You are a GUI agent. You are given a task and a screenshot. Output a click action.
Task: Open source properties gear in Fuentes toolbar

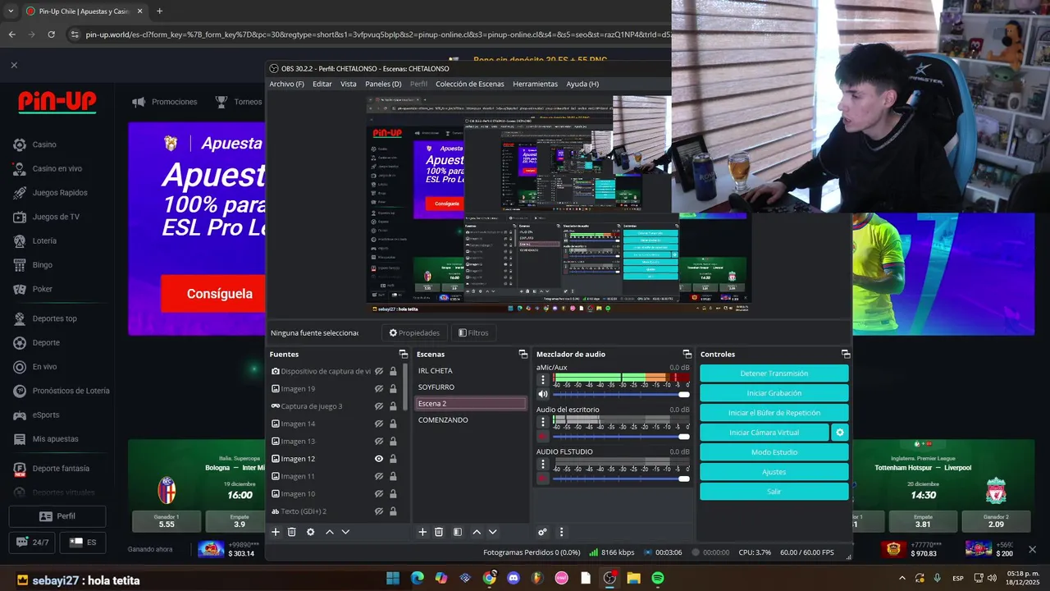pos(310,532)
